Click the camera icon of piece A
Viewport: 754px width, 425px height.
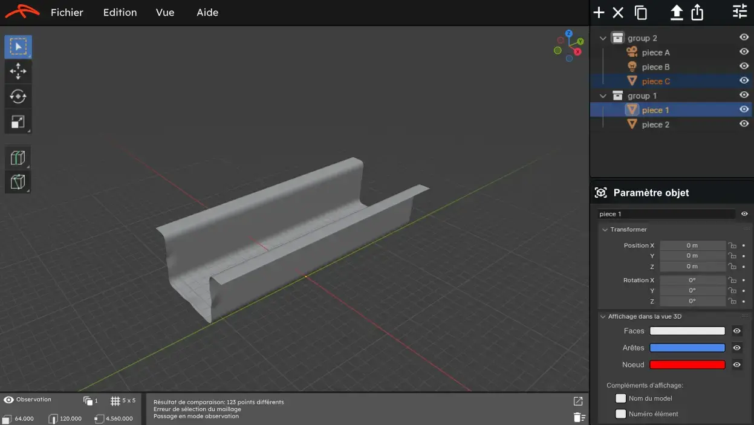[x=632, y=53]
